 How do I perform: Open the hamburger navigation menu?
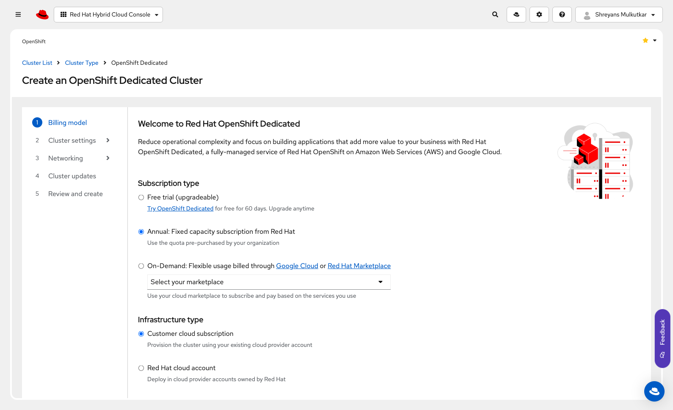[18, 14]
